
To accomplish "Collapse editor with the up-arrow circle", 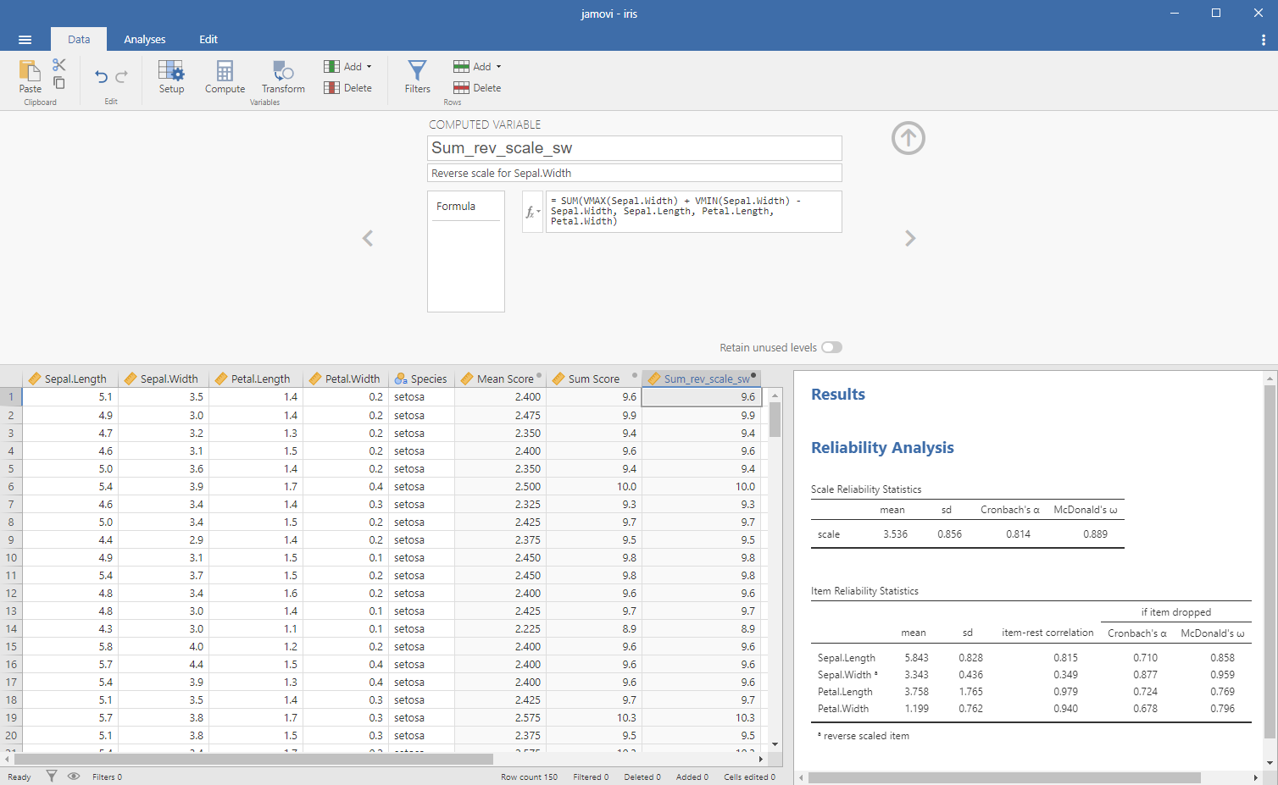I will [x=908, y=138].
